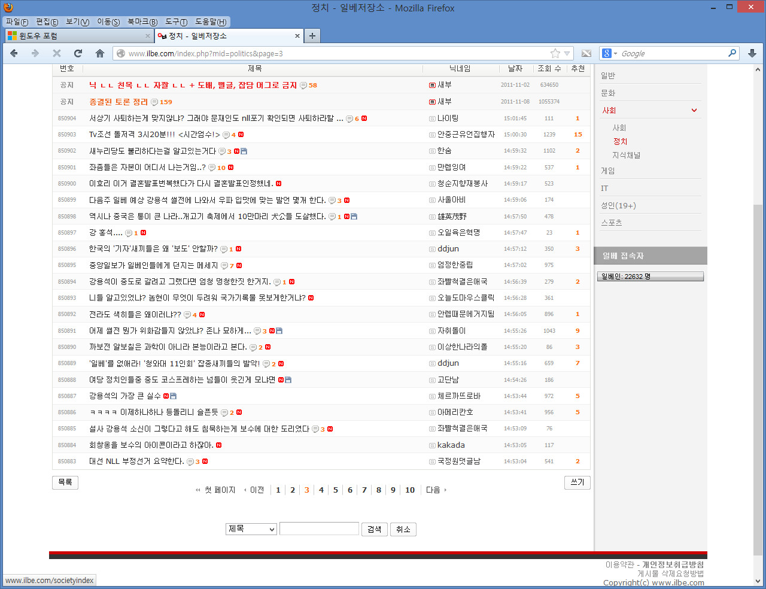The image size is (766, 589).
Task: Open the 북마크(B) menu
Action: [142, 22]
